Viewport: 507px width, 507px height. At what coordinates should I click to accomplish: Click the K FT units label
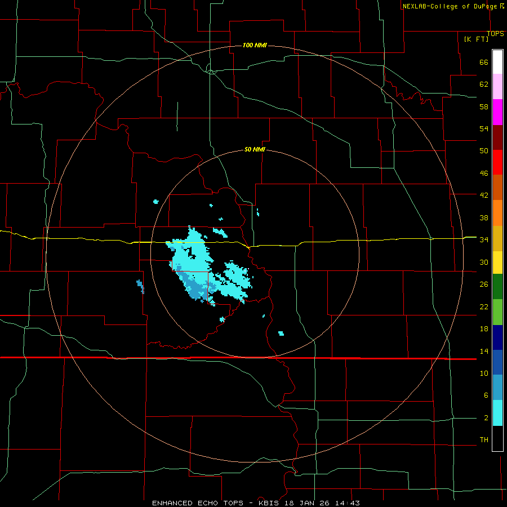(x=476, y=39)
